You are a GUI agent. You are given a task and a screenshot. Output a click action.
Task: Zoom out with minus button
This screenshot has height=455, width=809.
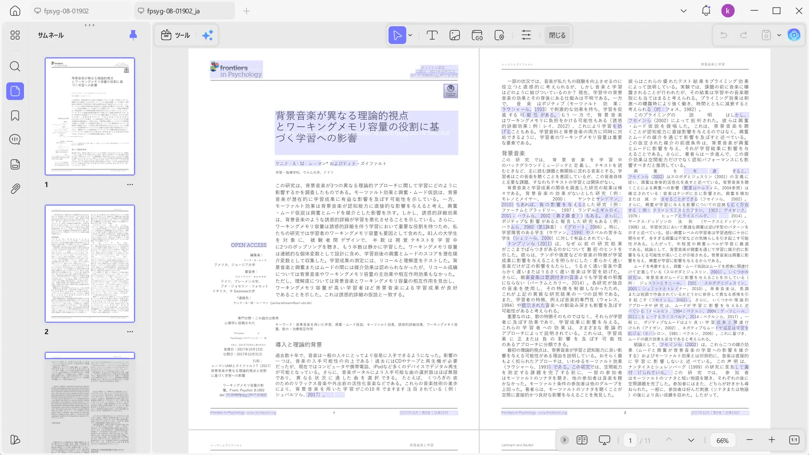[749, 440]
